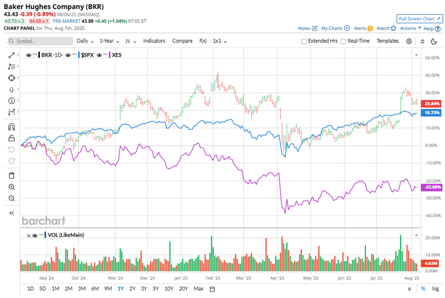Expand trend line tool submenu arrow
The width and height of the screenshot is (445, 298).
pyautogui.click(x=18, y=55)
